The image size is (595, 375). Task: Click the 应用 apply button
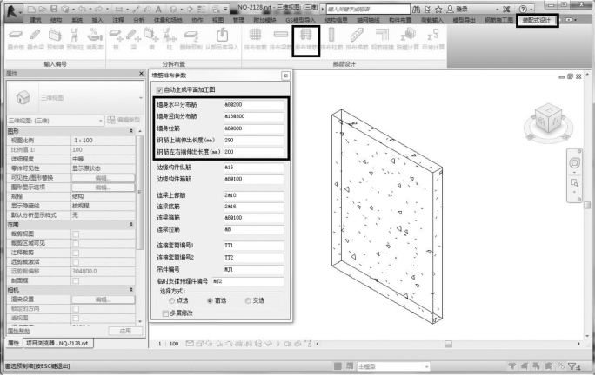point(125,331)
